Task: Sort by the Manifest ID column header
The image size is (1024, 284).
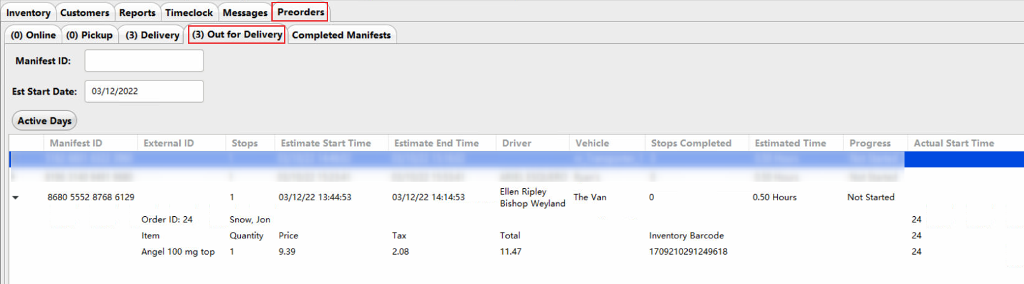Action: click(x=76, y=143)
